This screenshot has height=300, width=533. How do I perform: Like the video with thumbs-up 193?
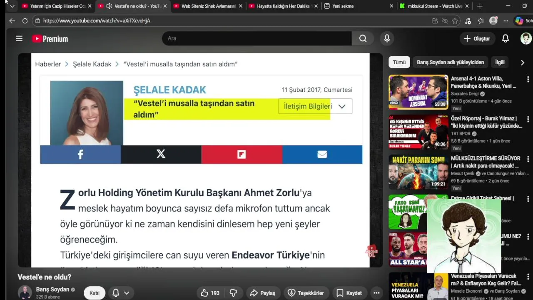pos(210,293)
